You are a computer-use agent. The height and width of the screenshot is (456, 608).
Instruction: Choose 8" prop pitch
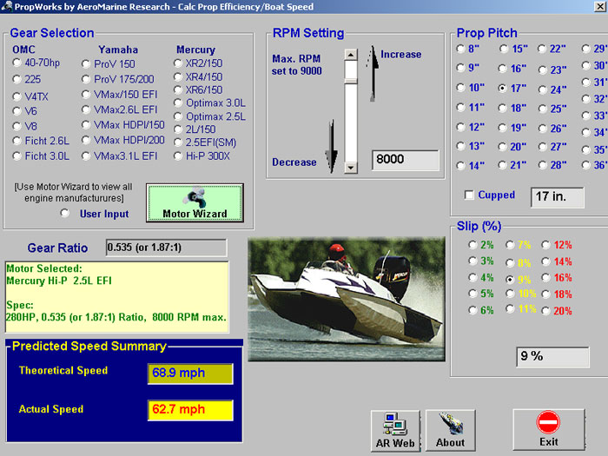pos(460,49)
